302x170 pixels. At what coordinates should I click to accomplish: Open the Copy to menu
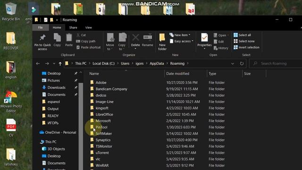122,42
